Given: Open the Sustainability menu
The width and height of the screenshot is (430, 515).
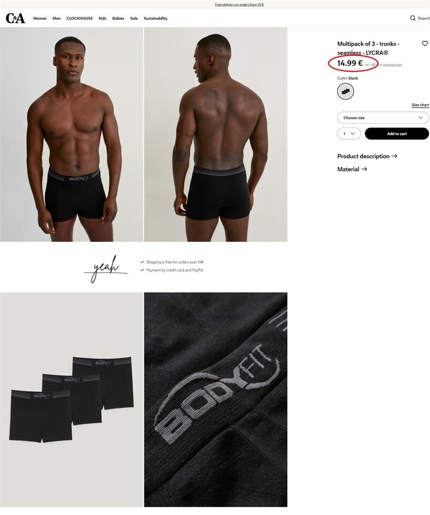Looking at the screenshot, I should coord(155,18).
